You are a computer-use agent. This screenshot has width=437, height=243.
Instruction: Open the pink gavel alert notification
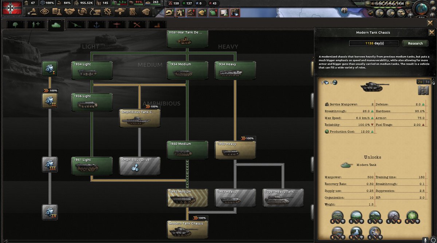tap(192, 12)
